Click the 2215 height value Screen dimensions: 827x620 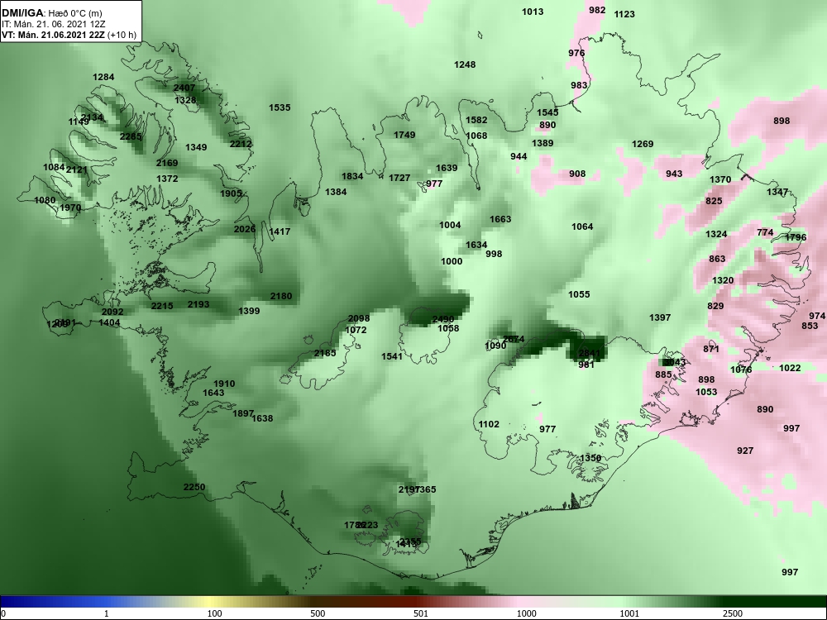coord(162,306)
